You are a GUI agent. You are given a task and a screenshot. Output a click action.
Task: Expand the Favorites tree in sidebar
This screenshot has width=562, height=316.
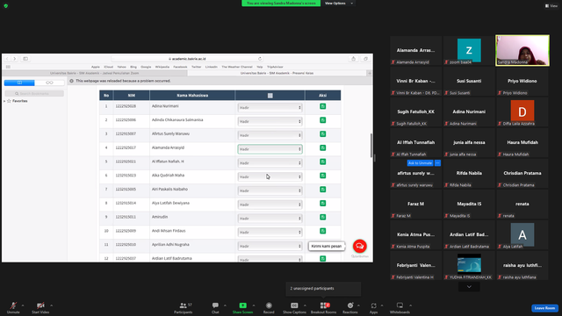(x=4, y=101)
